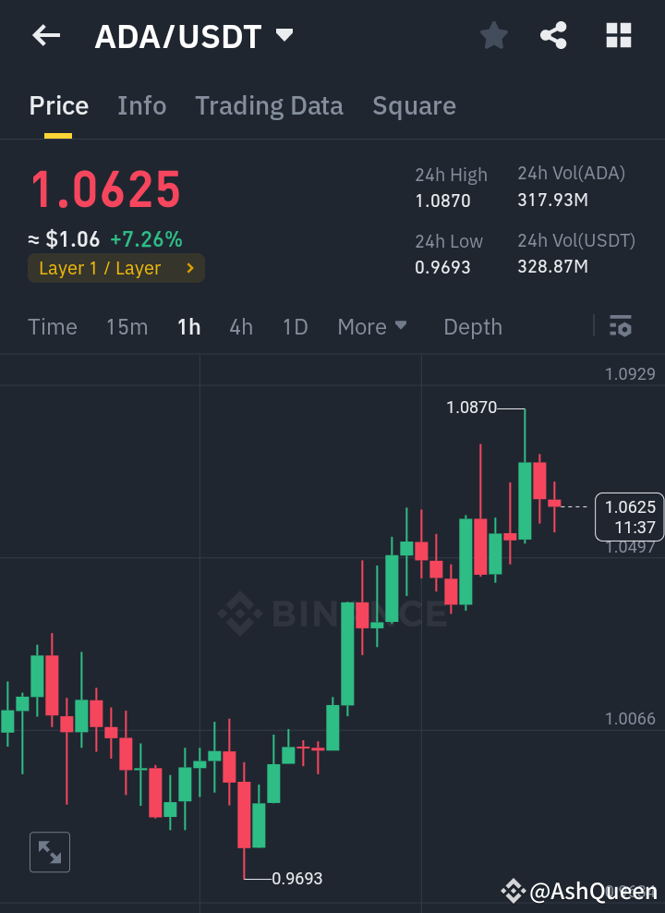Share the ADA/USDT chart
The image size is (665, 913).
[553, 35]
